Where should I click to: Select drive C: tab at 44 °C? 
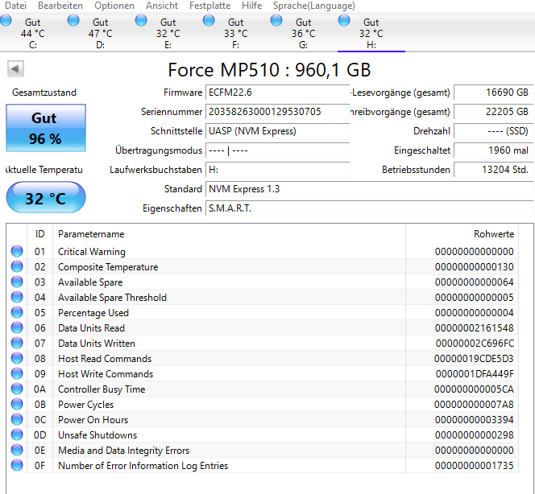pos(33,33)
